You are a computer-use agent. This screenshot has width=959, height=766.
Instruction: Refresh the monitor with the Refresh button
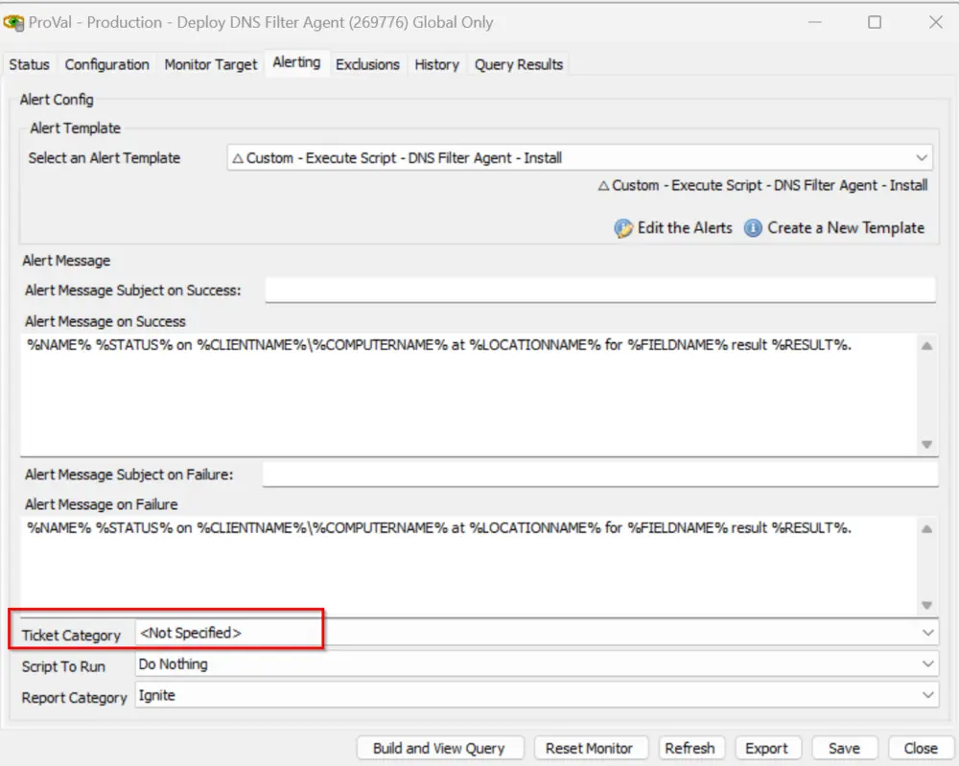coord(690,749)
